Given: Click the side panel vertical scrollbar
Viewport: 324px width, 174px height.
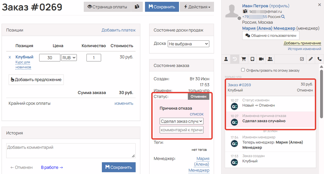Looking at the screenshot, I should pyautogui.click(x=321, y=94).
